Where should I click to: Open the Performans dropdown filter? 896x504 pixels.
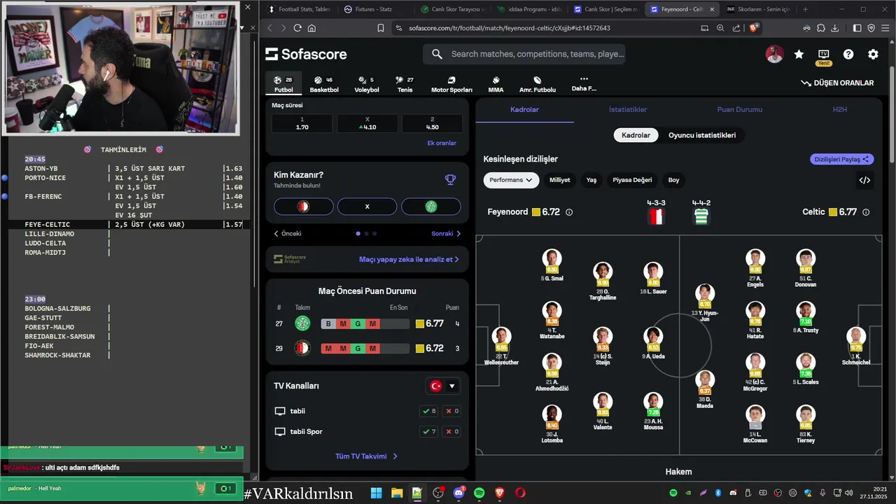[511, 180]
